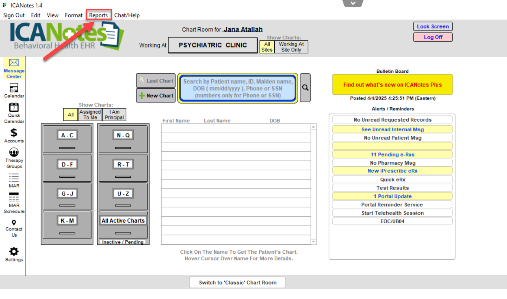Screen dimensions: 507x299
Task: Open the Settings gear icon
Action: (x=14, y=252)
